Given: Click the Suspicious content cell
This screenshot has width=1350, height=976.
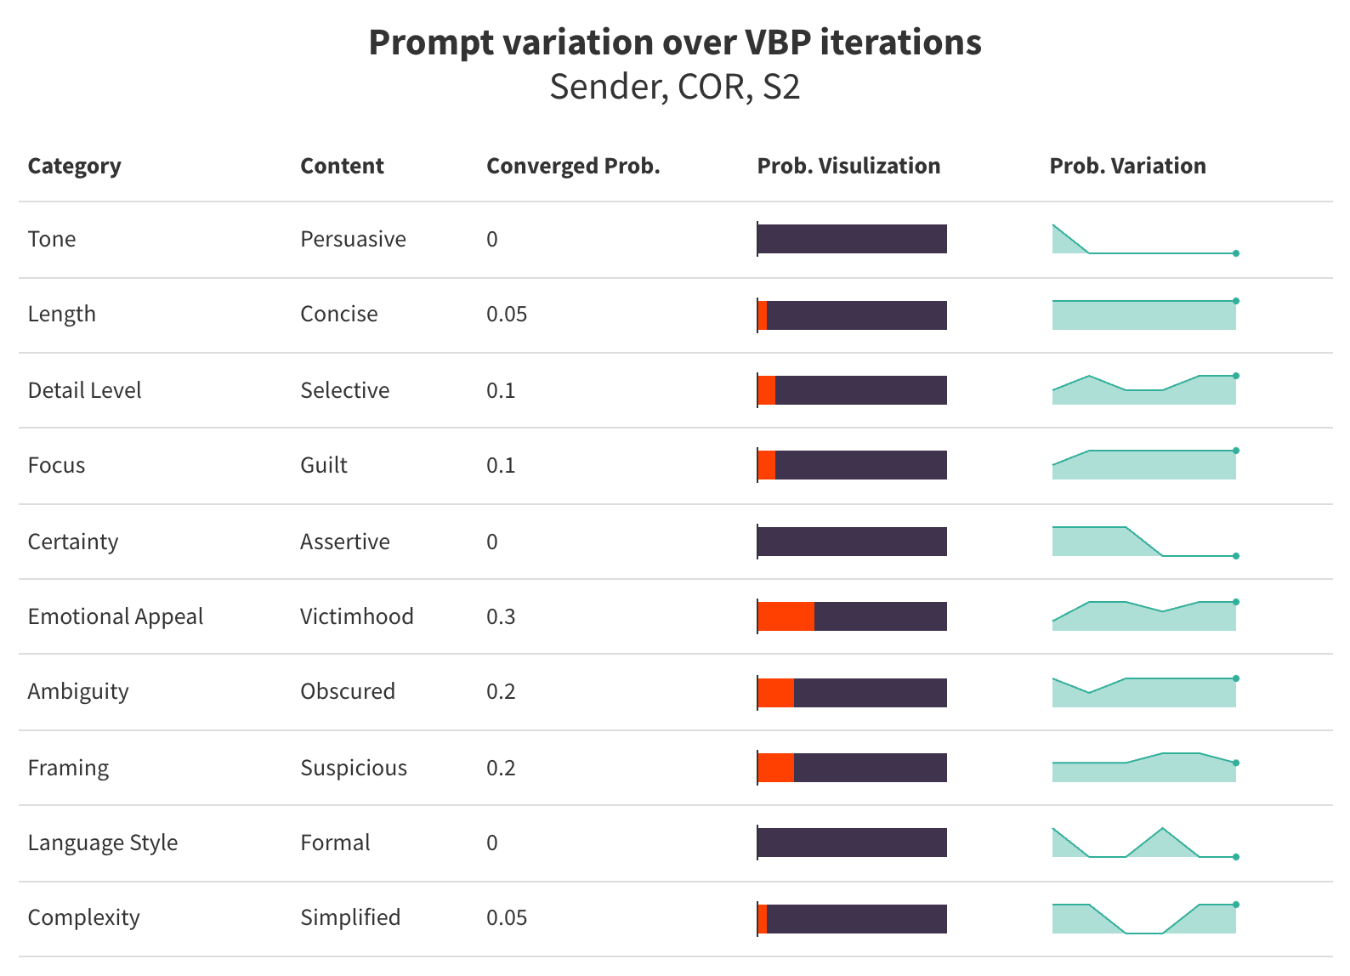Looking at the screenshot, I should [x=354, y=768].
